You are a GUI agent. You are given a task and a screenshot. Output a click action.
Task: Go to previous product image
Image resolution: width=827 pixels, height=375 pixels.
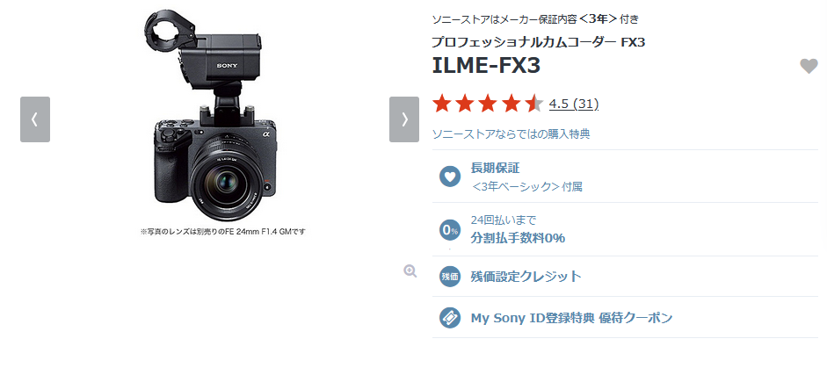[35, 119]
